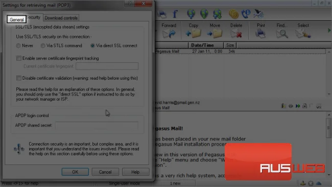Click the blue letter f font icon
This screenshot has height=187, width=332.
point(175,14)
